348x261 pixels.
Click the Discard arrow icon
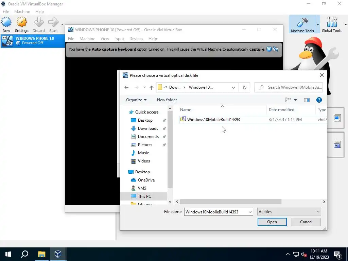click(39, 22)
